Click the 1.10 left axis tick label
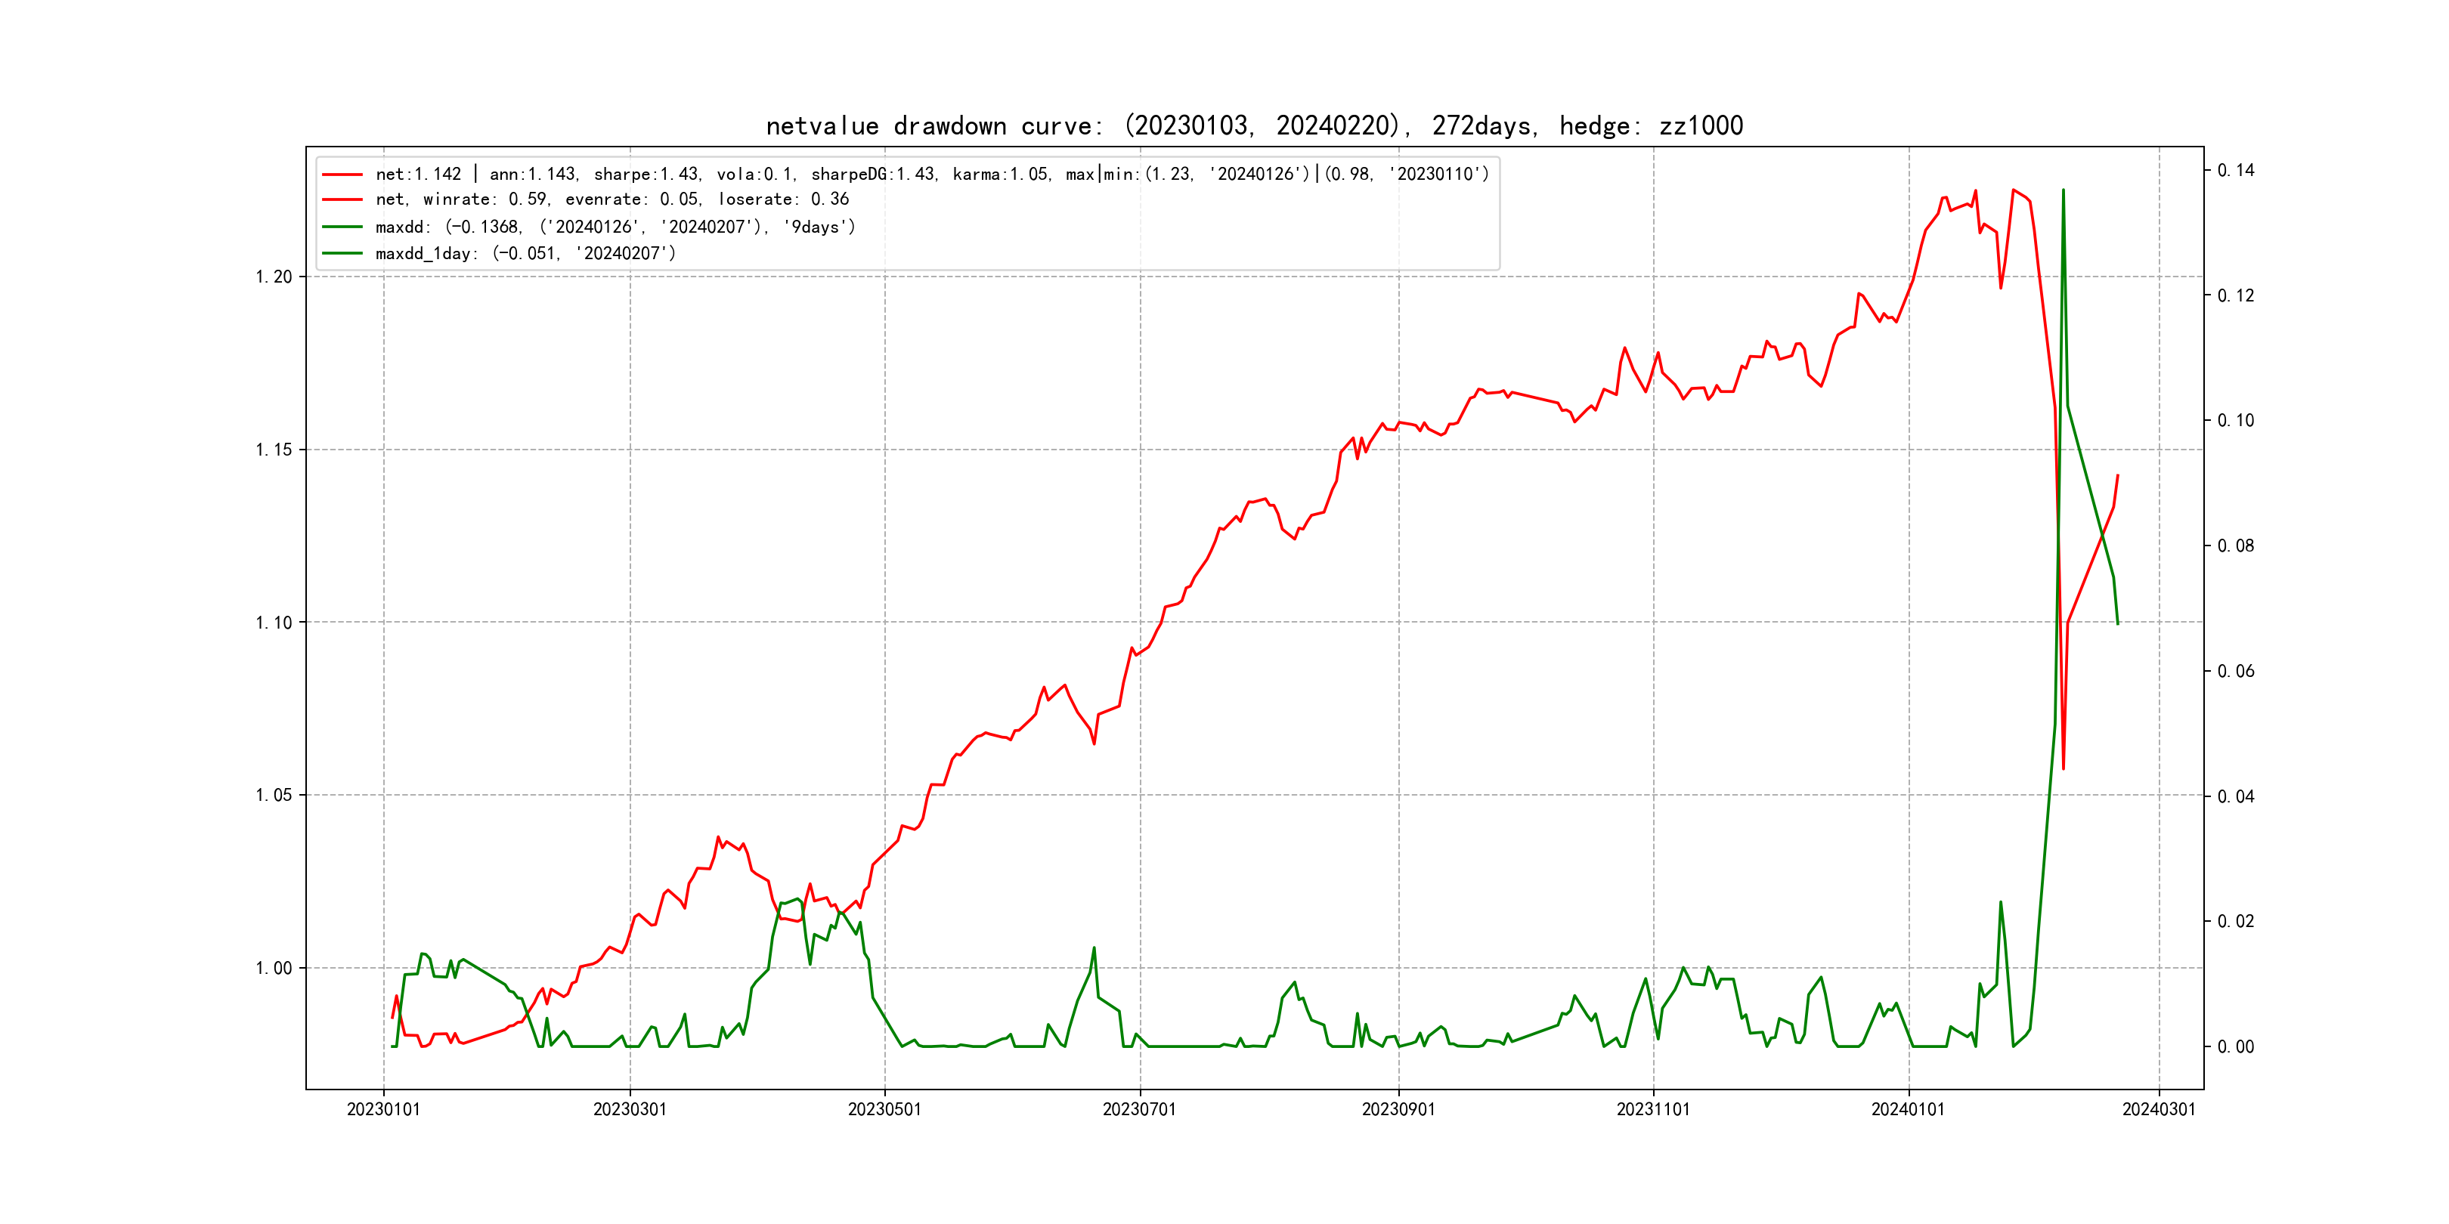The width and height of the screenshot is (2449, 1224). 274,623
